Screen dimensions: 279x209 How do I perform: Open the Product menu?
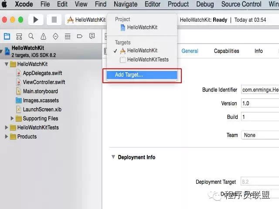(x=178, y=4)
